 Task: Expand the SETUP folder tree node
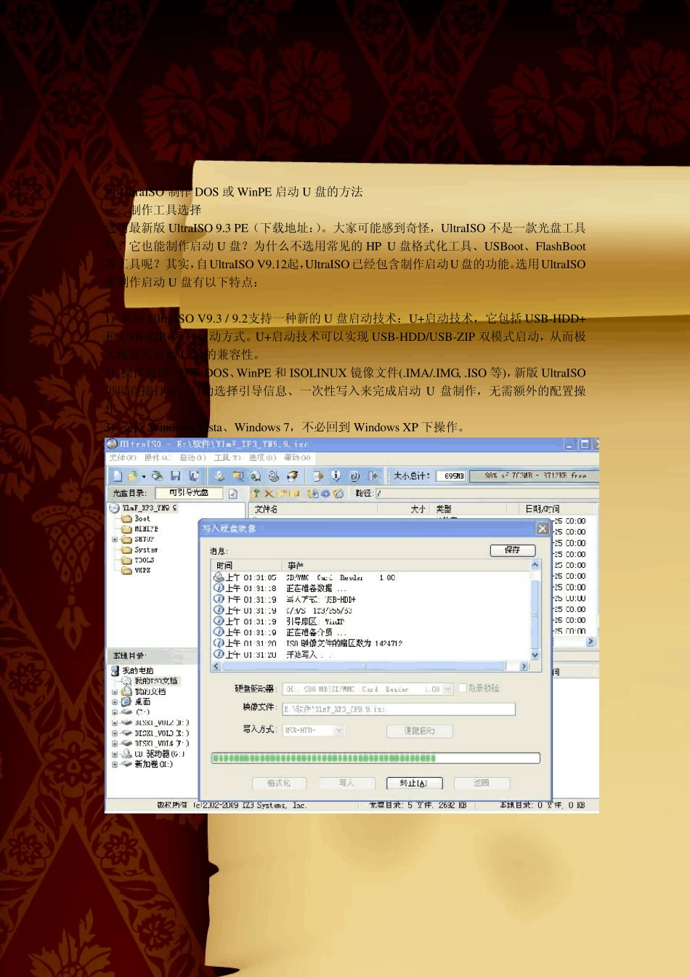[115, 539]
